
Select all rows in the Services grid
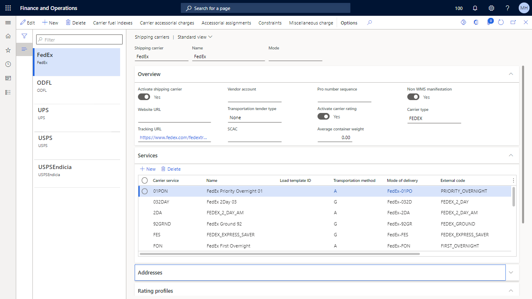[x=145, y=180]
